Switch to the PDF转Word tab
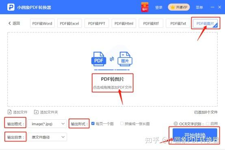The image size is (225, 150). coord(42,23)
